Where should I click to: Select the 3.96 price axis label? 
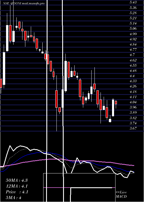coord(133,107)
